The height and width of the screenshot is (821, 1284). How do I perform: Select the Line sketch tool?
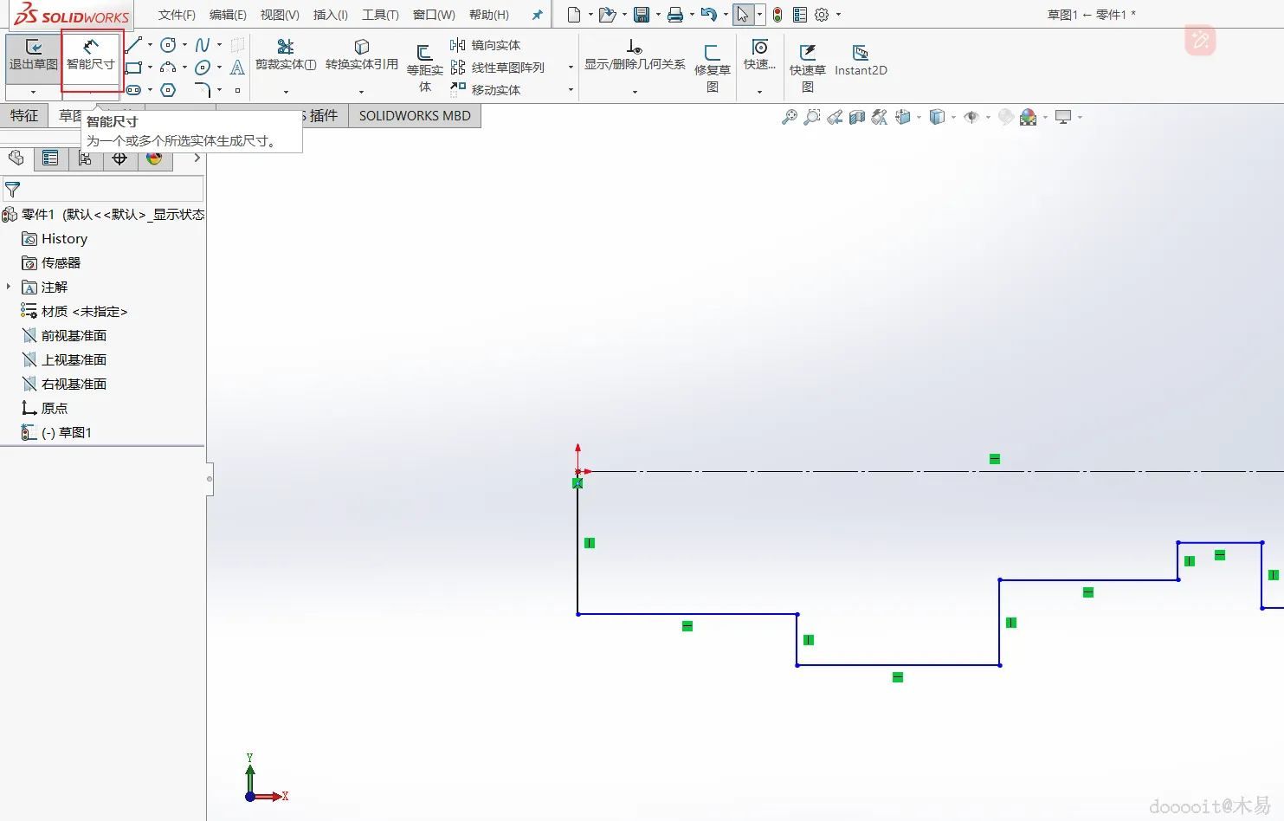pyautogui.click(x=133, y=44)
